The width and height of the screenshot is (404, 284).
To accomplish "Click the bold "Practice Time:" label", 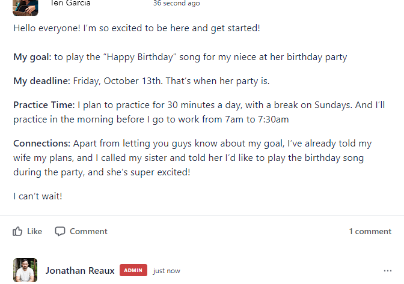I will pyautogui.click(x=44, y=105).
